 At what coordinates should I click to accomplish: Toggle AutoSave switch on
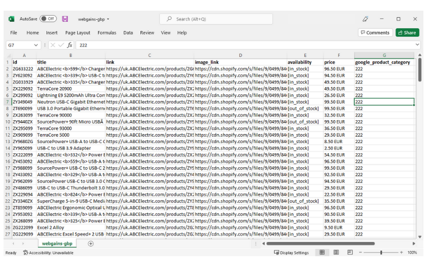pos(48,19)
